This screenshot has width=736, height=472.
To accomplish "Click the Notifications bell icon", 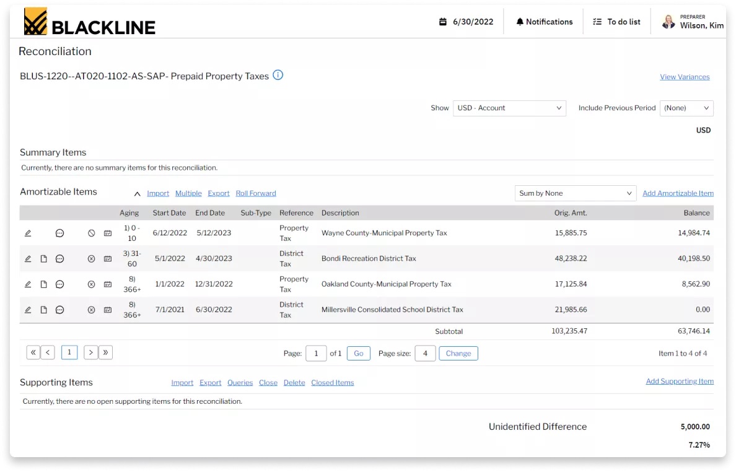I will click(x=520, y=22).
